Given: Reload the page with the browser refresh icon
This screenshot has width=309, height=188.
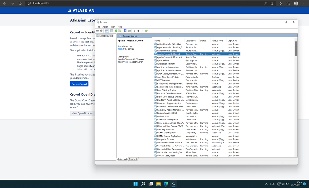Looking at the screenshot, I should tap(20, 3).
